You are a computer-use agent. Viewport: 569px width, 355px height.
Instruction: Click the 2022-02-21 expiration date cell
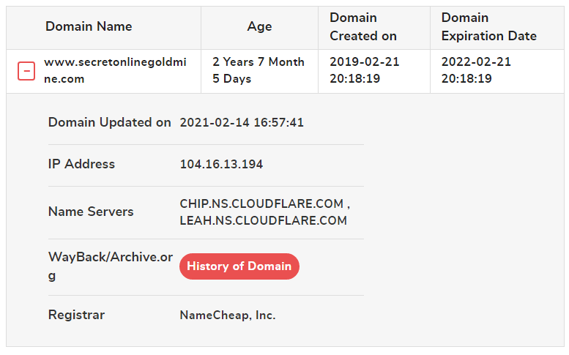(476, 70)
